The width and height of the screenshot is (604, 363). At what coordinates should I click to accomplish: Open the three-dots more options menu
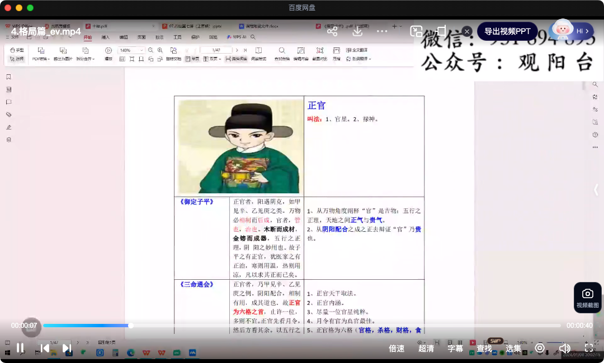coord(382,31)
